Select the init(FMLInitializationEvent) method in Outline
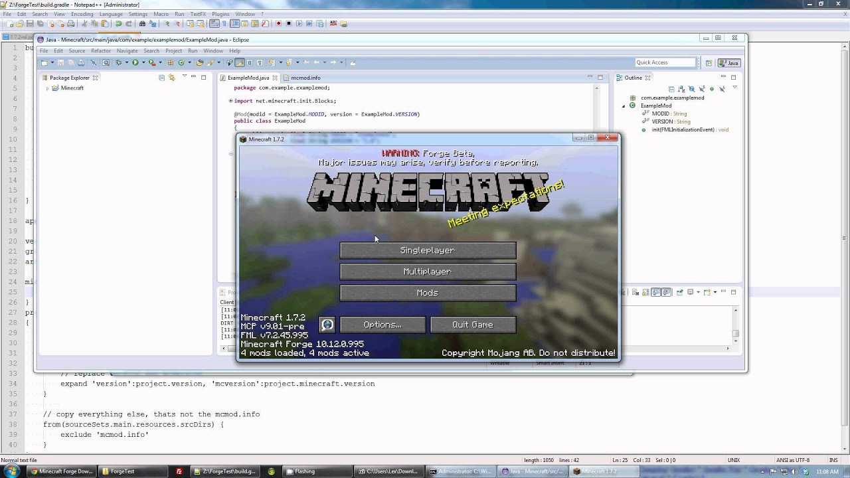This screenshot has height=478, width=850. [690, 129]
